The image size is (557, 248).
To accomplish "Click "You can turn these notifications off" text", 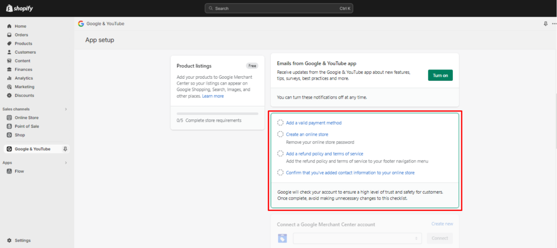I will pyautogui.click(x=322, y=98).
